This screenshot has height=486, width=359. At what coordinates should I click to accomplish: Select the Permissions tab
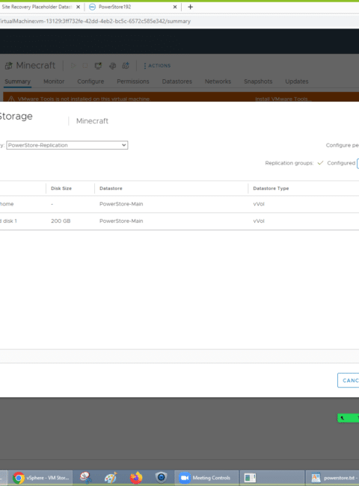click(133, 81)
